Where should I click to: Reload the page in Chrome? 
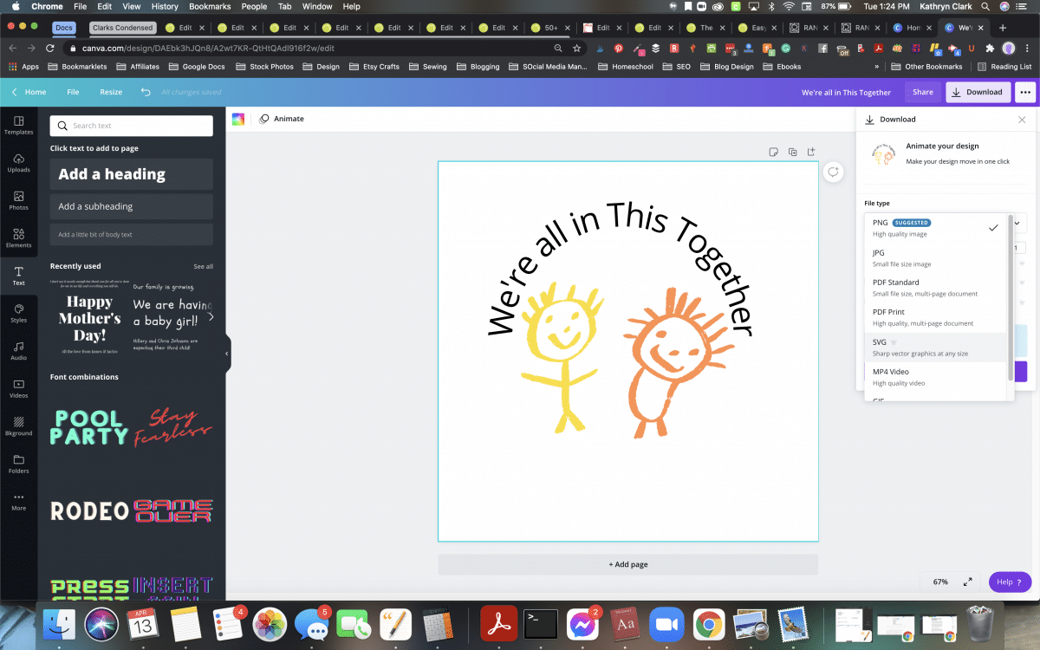(x=50, y=49)
